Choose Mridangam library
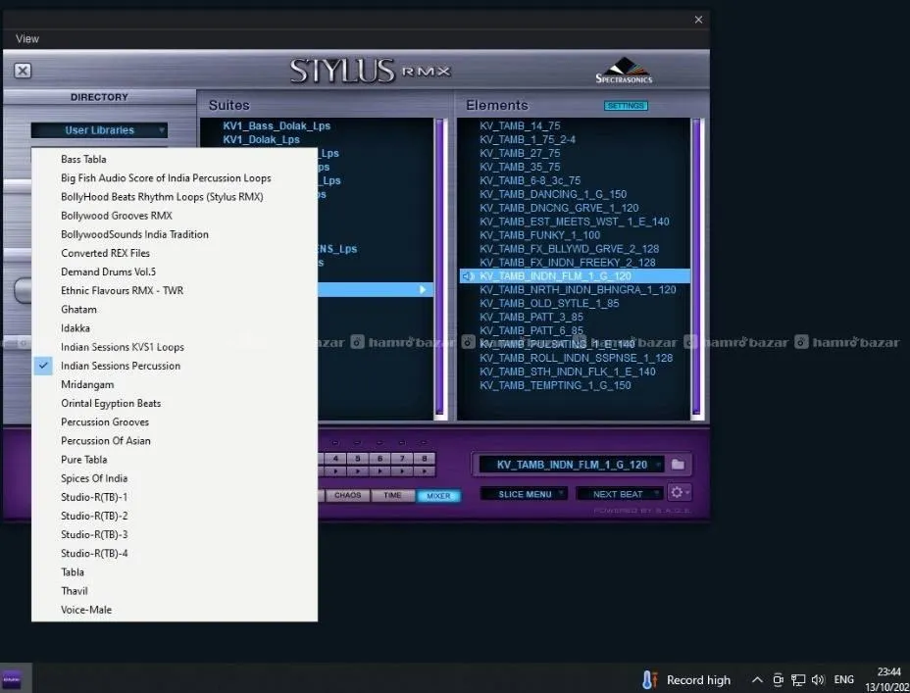The image size is (910, 693). (x=175, y=384)
